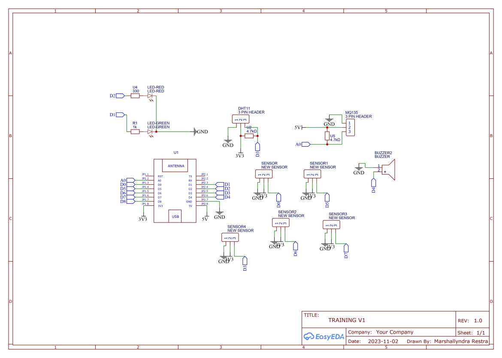Select the D3 net port below DHT11
Viewport: 502px width, 358px height.
[x=257, y=149]
